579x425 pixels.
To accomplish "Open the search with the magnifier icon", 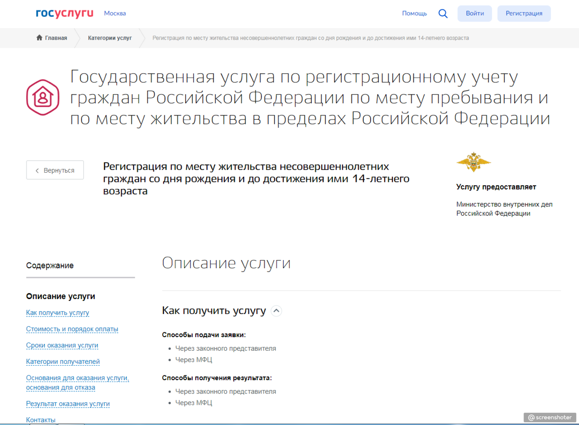I will (442, 14).
